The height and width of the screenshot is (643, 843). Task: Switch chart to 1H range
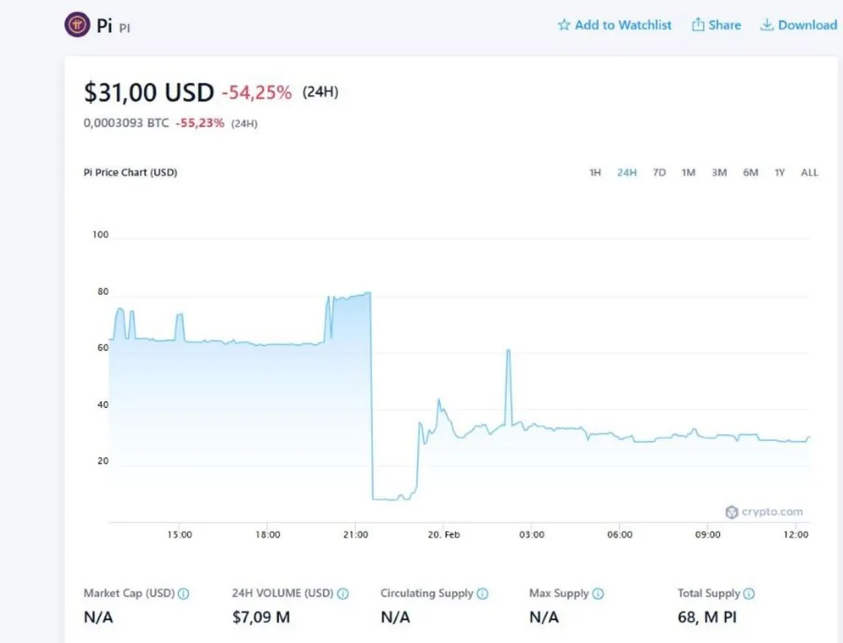(595, 173)
